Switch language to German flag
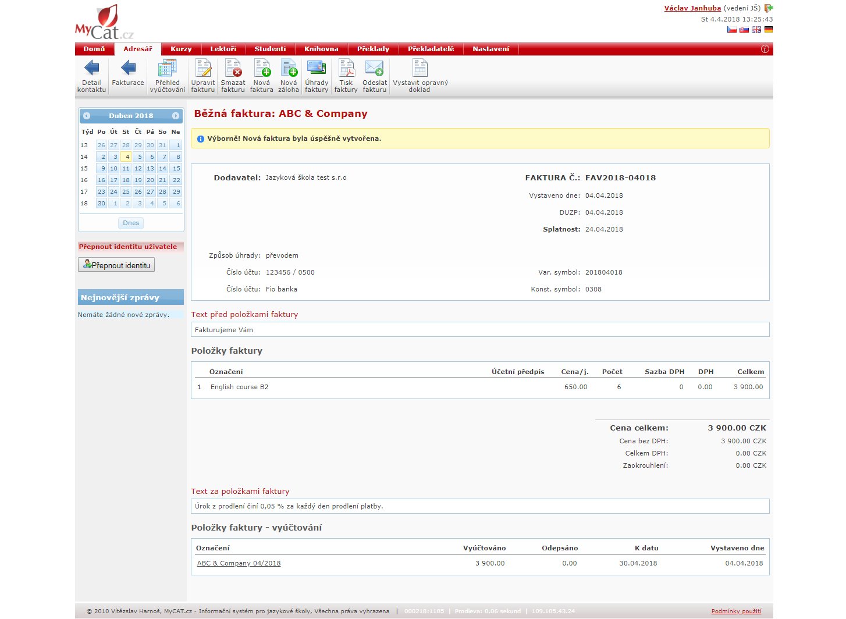Viewport: 846px width, 619px height. coord(769,29)
